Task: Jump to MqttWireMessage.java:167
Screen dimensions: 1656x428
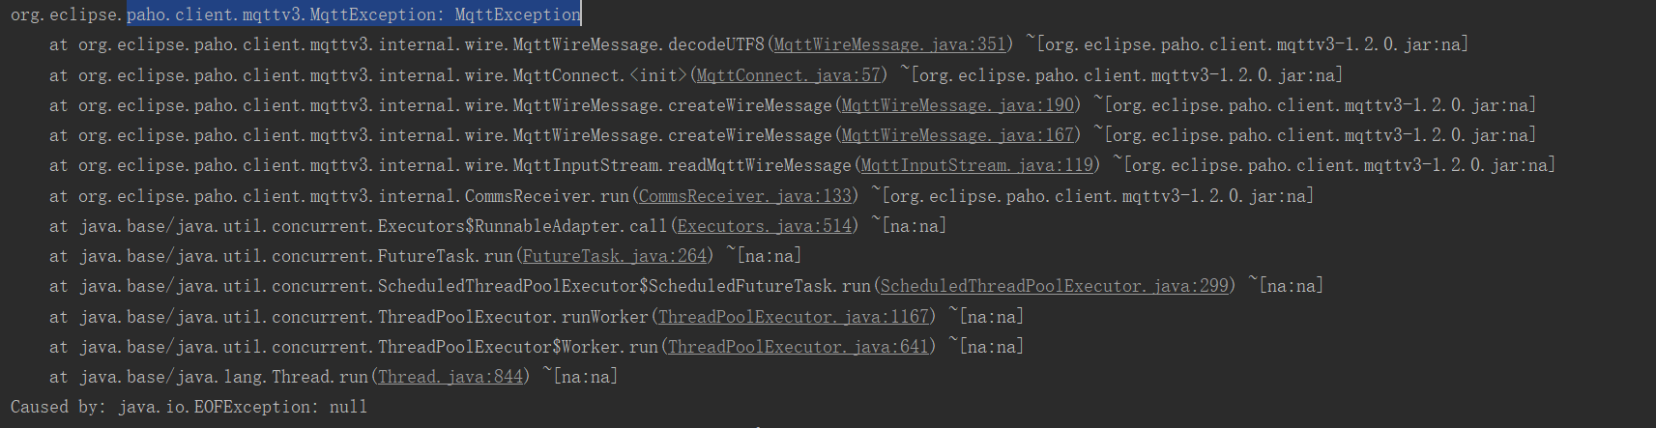Action: coord(957,135)
